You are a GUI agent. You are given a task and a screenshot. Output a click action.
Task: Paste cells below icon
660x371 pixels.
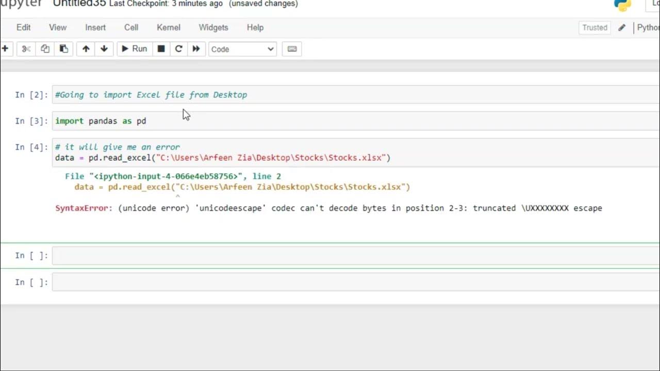63,49
